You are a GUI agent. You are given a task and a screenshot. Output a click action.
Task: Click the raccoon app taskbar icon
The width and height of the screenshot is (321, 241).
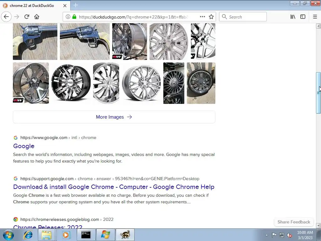(125, 235)
